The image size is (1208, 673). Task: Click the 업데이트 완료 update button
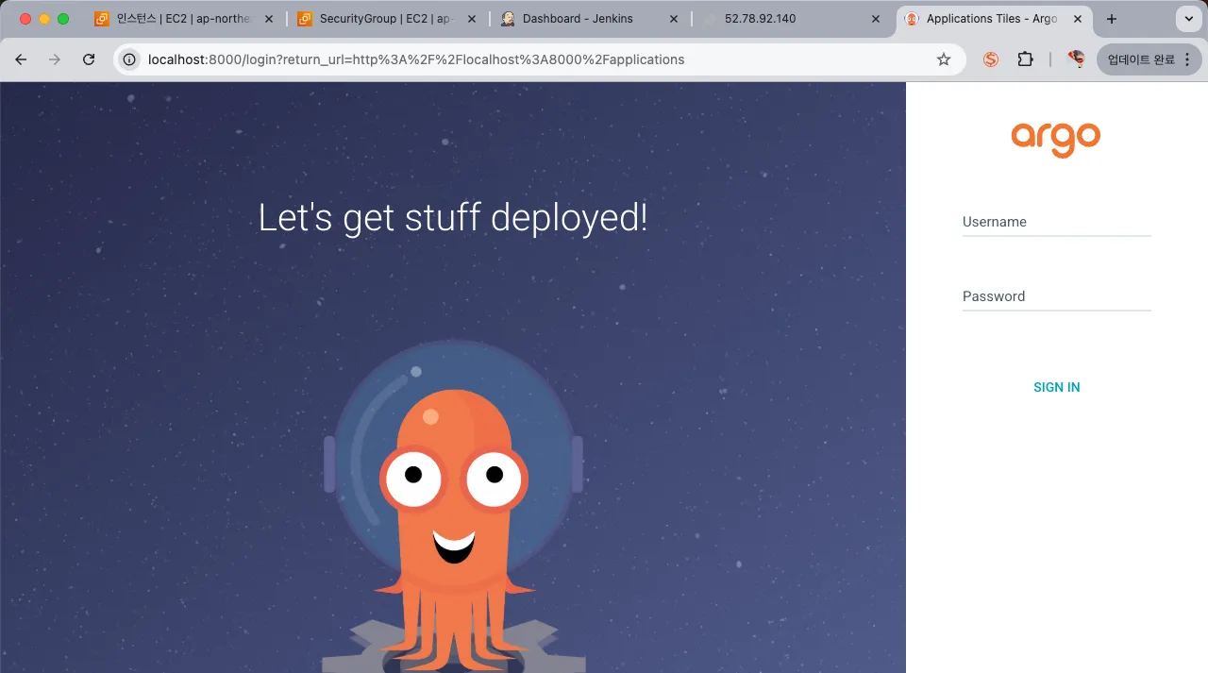[1149, 59]
